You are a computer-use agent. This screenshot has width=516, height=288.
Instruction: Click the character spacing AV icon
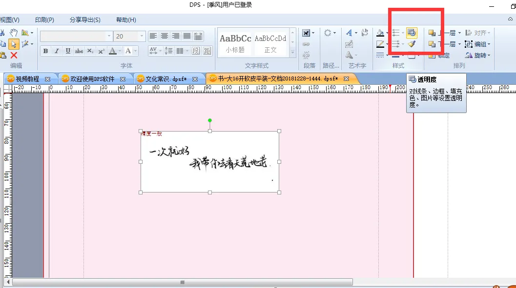[153, 51]
